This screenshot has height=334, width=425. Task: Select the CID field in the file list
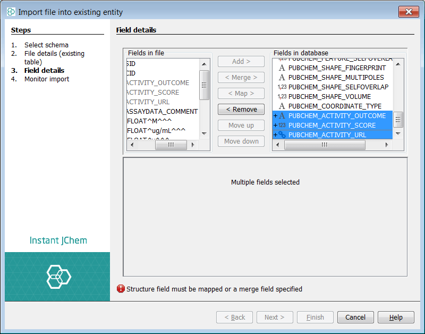(x=131, y=73)
